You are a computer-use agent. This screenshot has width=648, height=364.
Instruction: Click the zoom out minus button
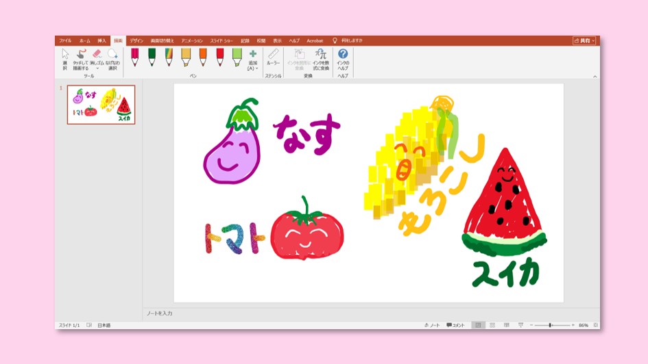pos(531,325)
